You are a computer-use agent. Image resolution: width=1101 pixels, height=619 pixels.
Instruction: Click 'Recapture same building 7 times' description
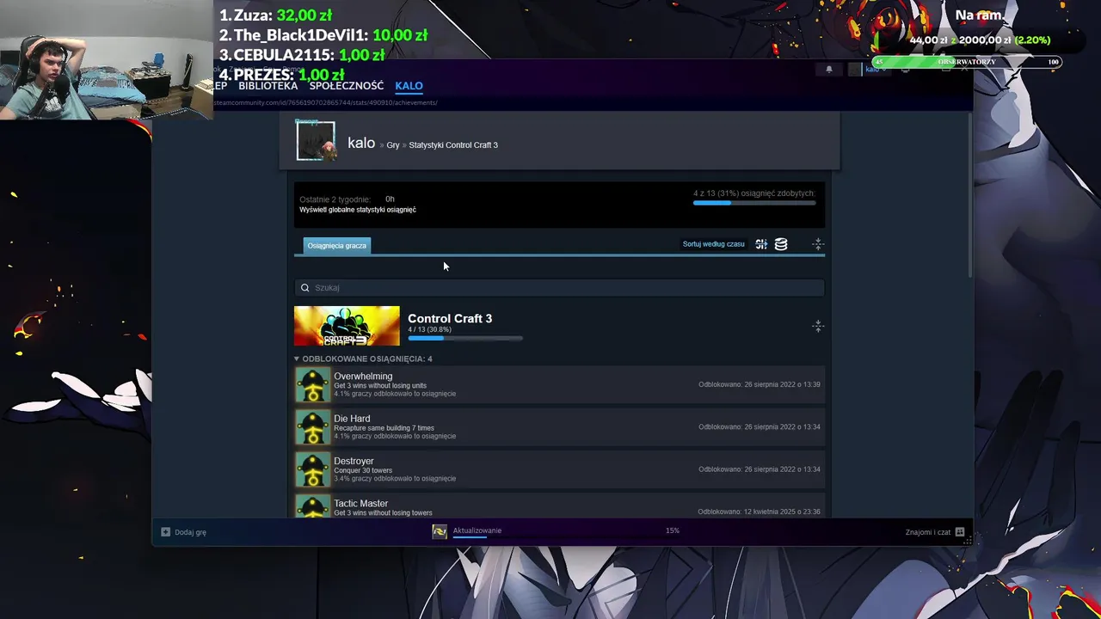tap(384, 428)
